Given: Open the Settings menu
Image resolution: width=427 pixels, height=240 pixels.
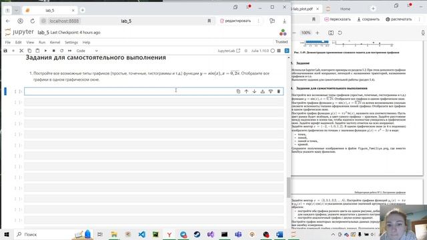Looking at the screenshot, I should [x=71, y=43].
